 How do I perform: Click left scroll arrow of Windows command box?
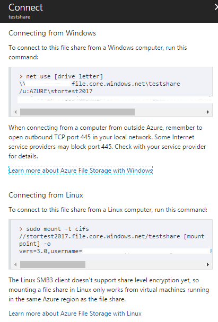15,112
